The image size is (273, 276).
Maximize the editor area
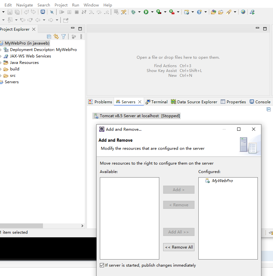(265, 29)
